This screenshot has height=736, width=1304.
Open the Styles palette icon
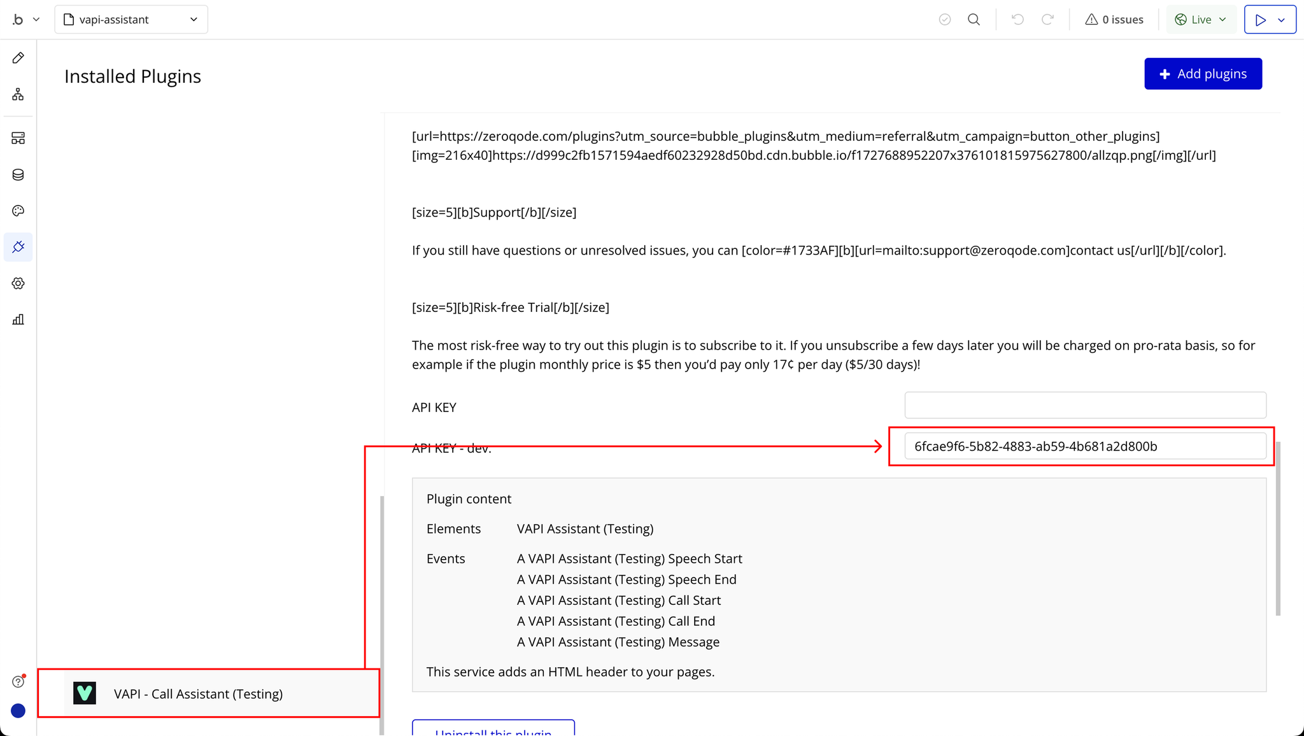tap(18, 211)
